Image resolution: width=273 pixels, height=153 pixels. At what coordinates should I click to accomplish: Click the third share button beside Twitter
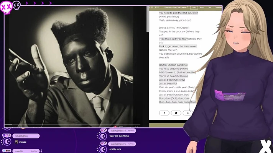[x=188, y=113]
